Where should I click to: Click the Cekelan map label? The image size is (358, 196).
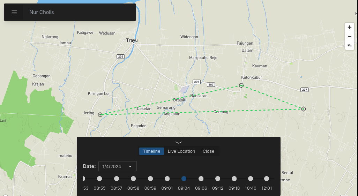(144, 108)
